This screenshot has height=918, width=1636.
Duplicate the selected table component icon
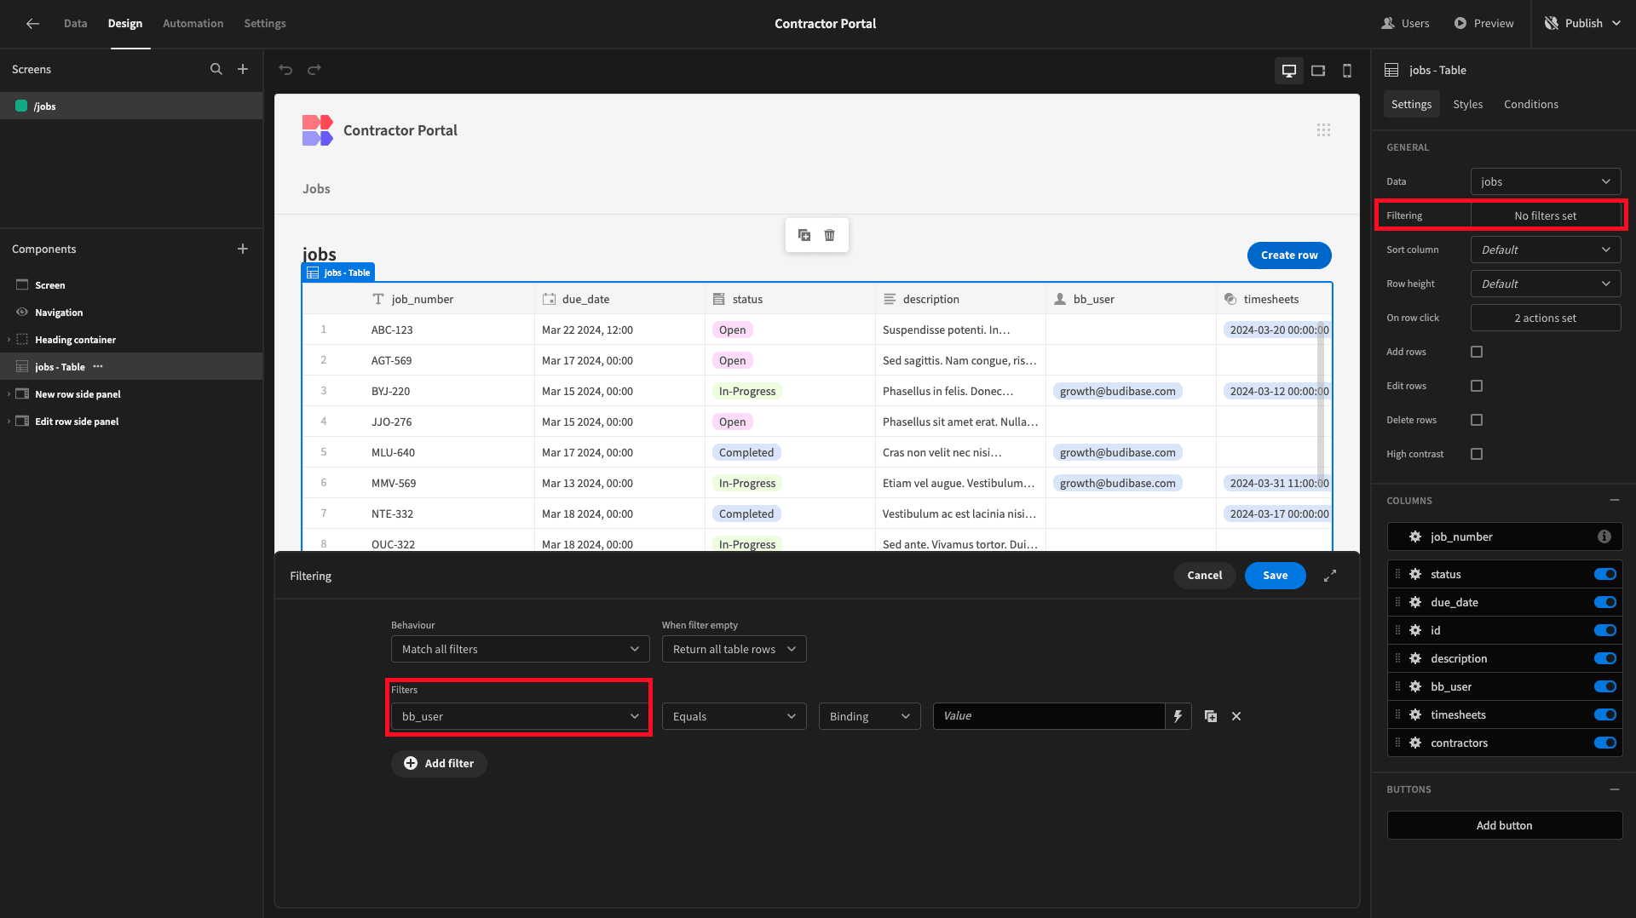click(804, 235)
